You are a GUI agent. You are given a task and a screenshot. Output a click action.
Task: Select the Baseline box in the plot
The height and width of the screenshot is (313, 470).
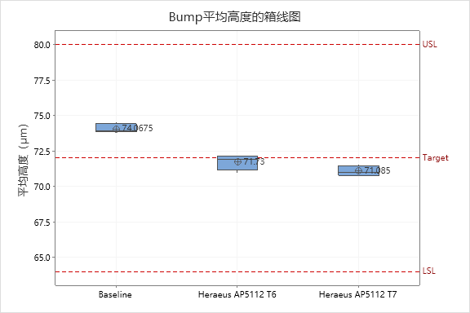[117, 127]
